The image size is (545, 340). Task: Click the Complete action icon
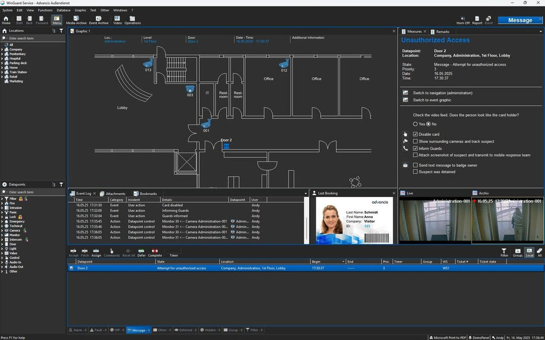tap(155, 253)
